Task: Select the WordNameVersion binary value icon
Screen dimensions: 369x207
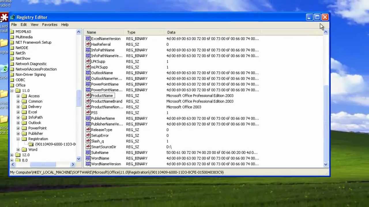Action: click(x=88, y=164)
